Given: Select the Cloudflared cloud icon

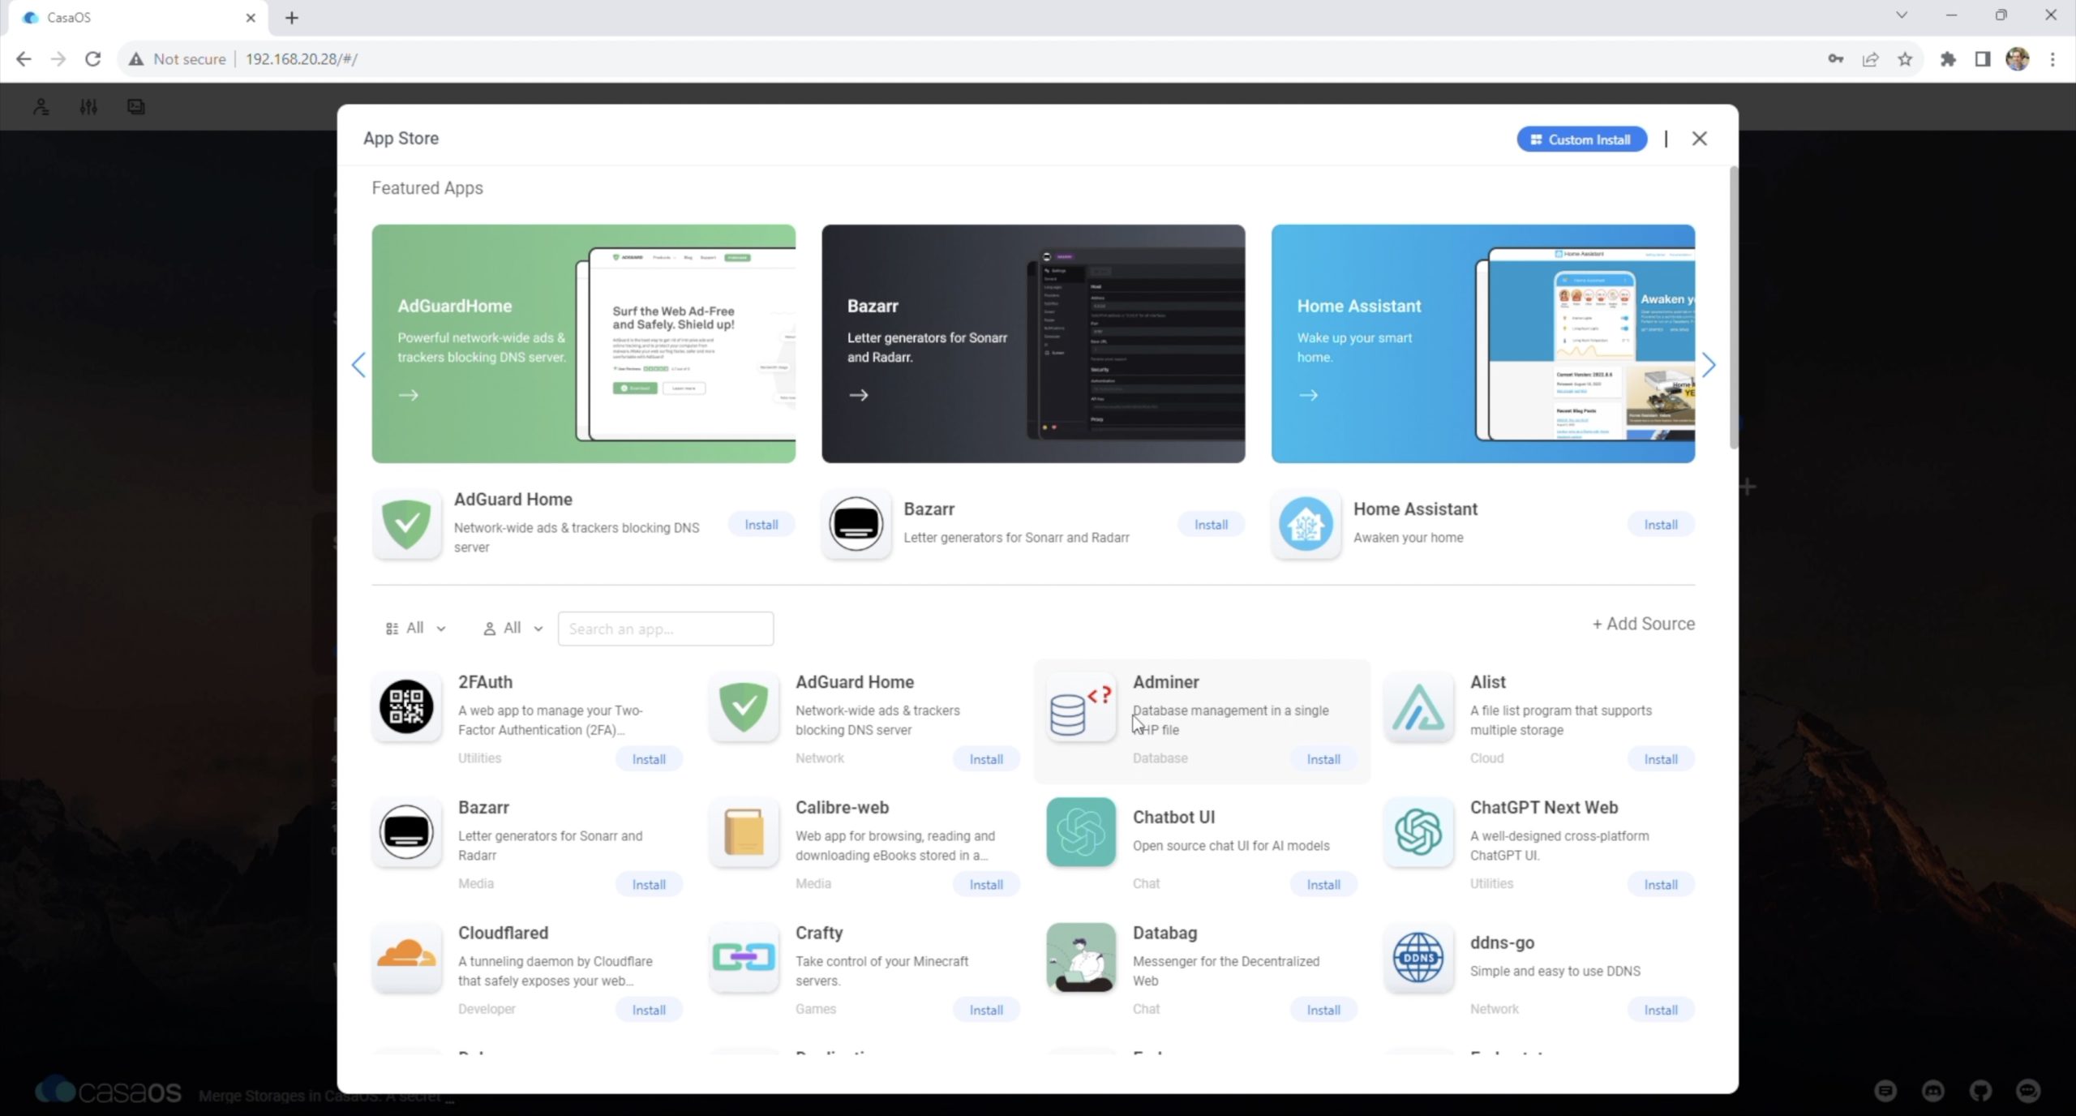Looking at the screenshot, I should (406, 957).
